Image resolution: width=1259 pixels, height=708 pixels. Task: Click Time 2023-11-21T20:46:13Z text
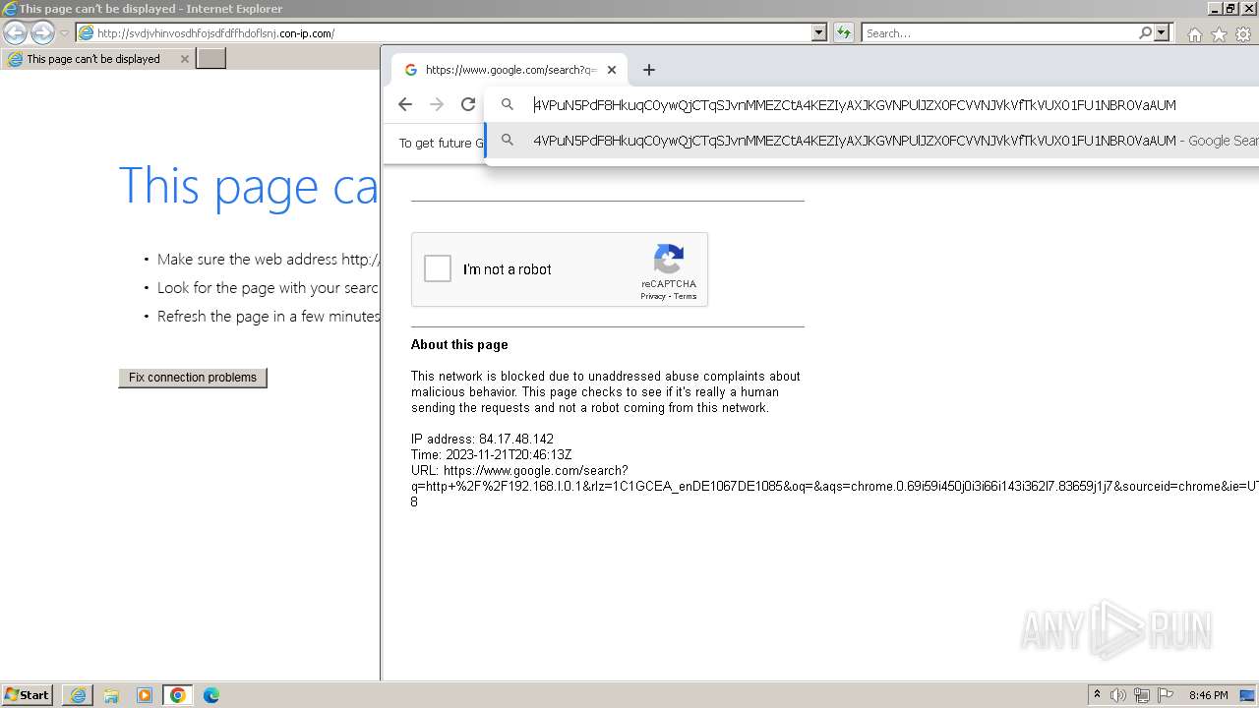[491, 455]
